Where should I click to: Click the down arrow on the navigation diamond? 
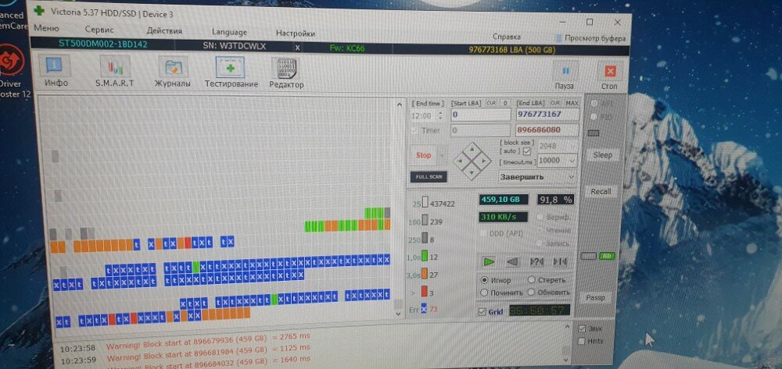pyautogui.click(x=472, y=172)
